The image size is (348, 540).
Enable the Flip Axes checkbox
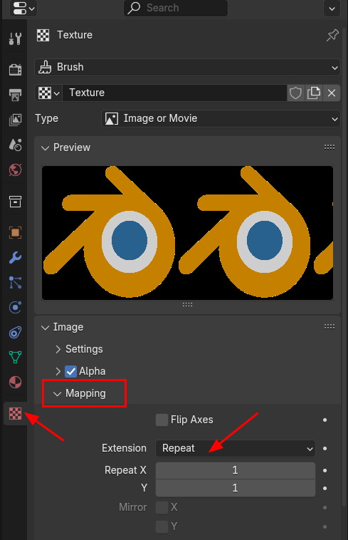pos(162,420)
